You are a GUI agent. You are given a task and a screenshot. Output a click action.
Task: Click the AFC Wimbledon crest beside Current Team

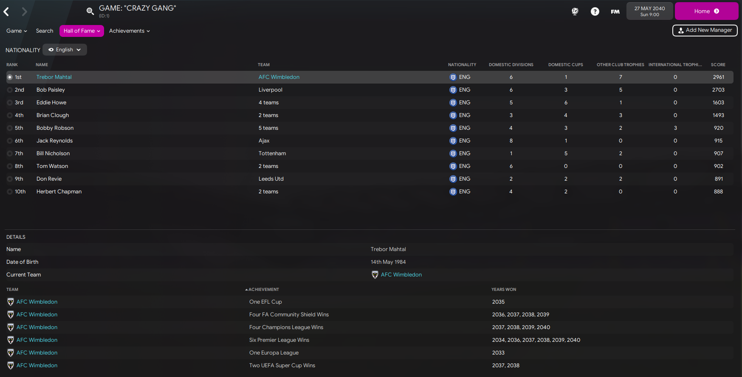[375, 275]
